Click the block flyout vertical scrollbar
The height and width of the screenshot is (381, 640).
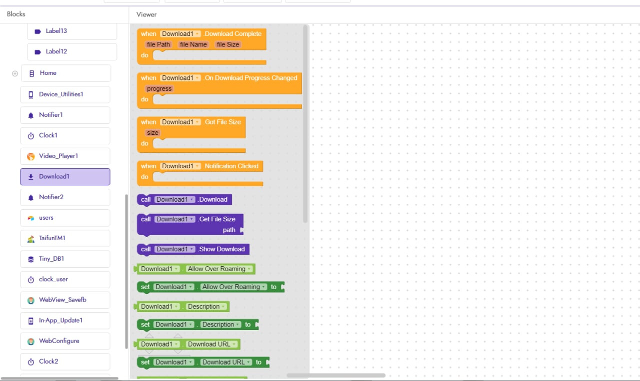tap(305, 124)
